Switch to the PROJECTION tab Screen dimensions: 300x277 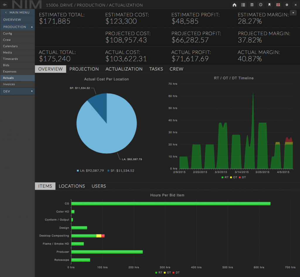click(84, 69)
